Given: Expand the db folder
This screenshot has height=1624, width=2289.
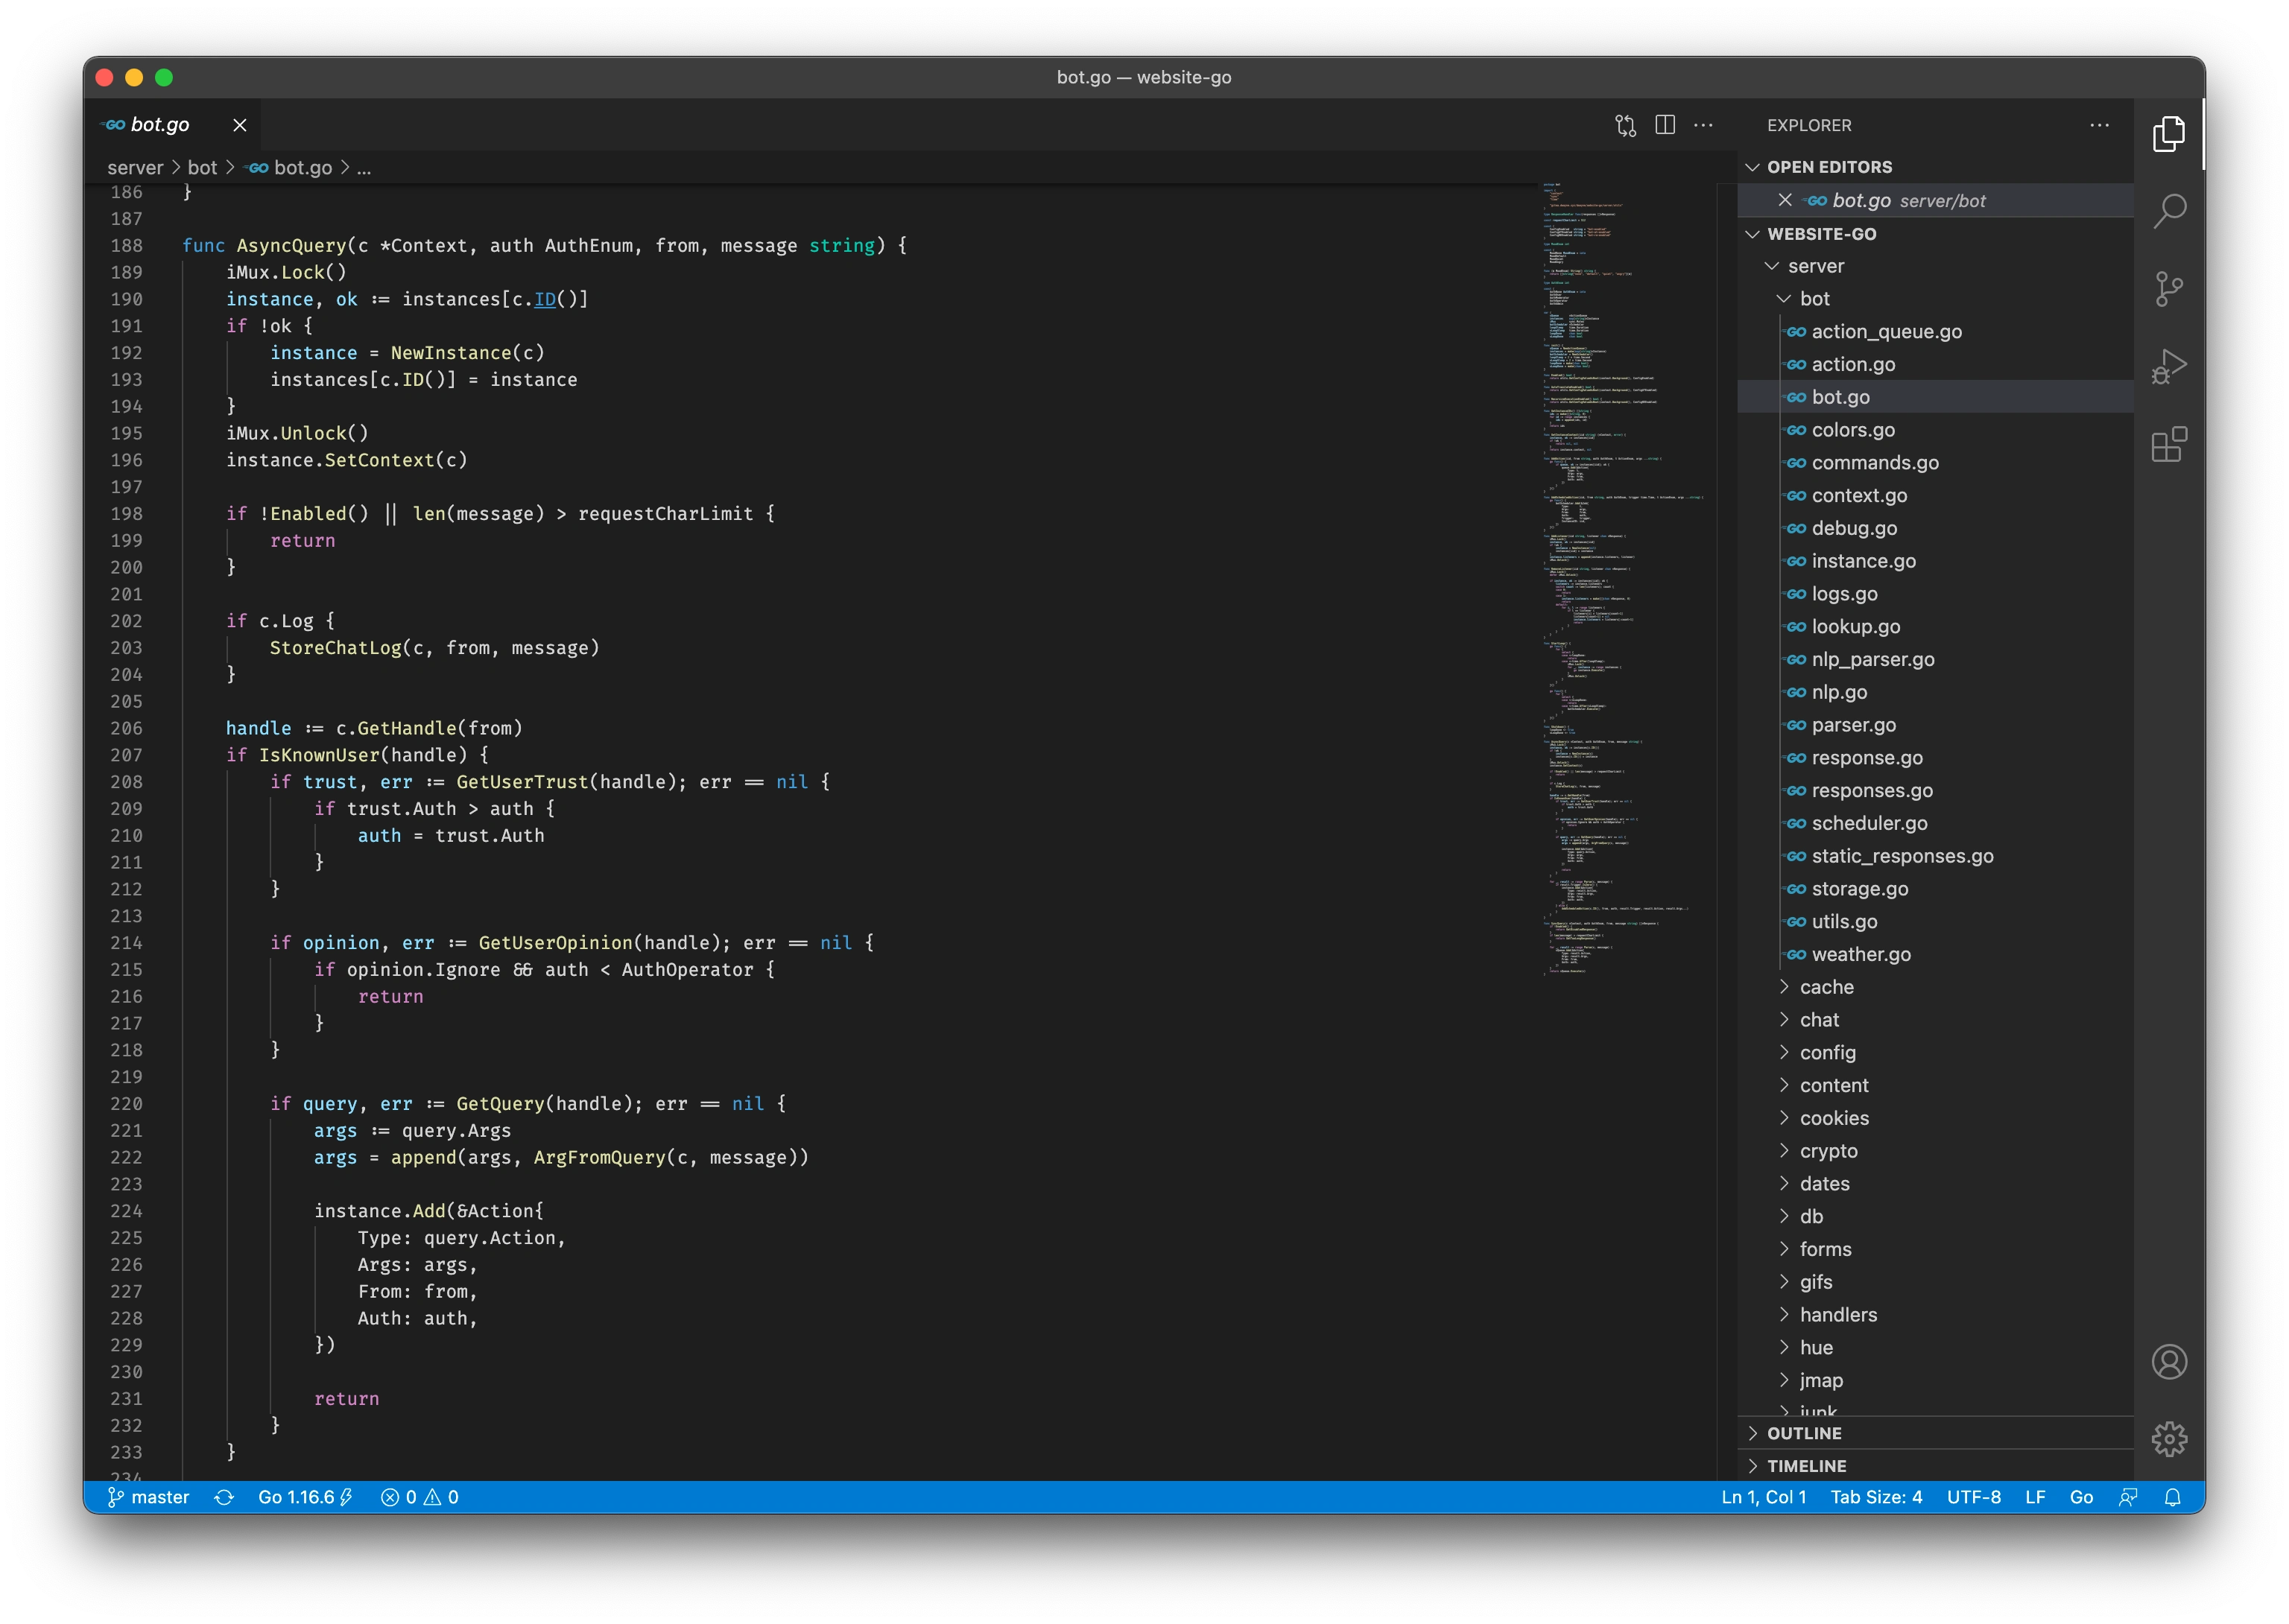Looking at the screenshot, I should (x=1935, y=1216).
